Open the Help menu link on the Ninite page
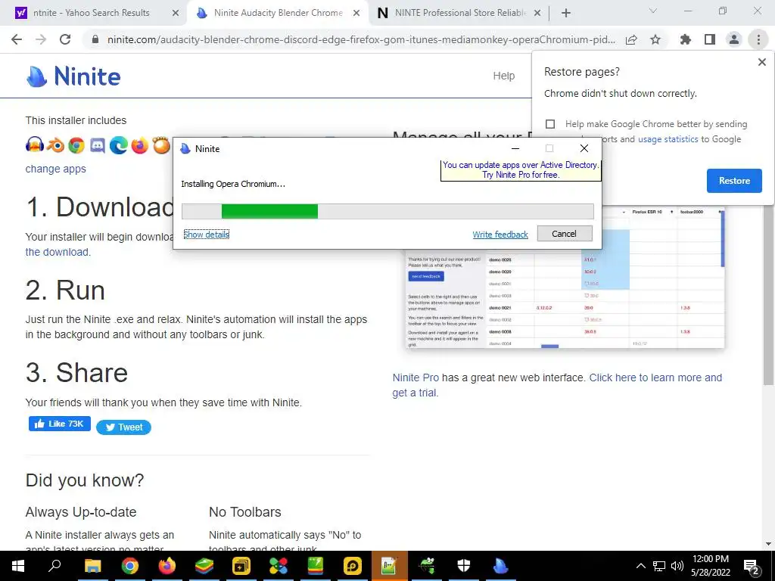This screenshot has height=581, width=775. 503,76
